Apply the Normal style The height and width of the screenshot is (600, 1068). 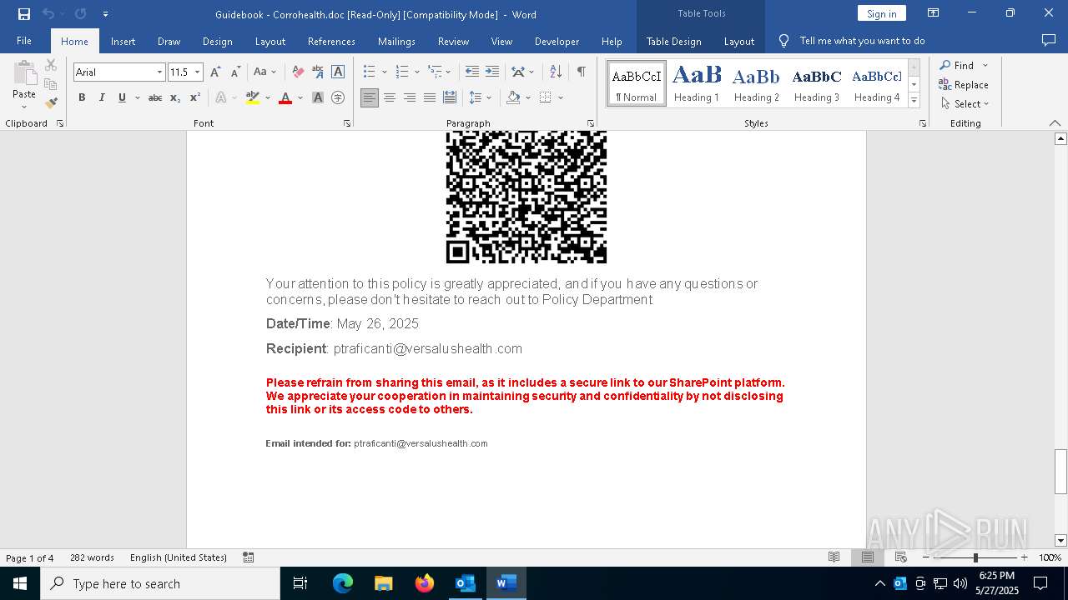pyautogui.click(x=637, y=83)
